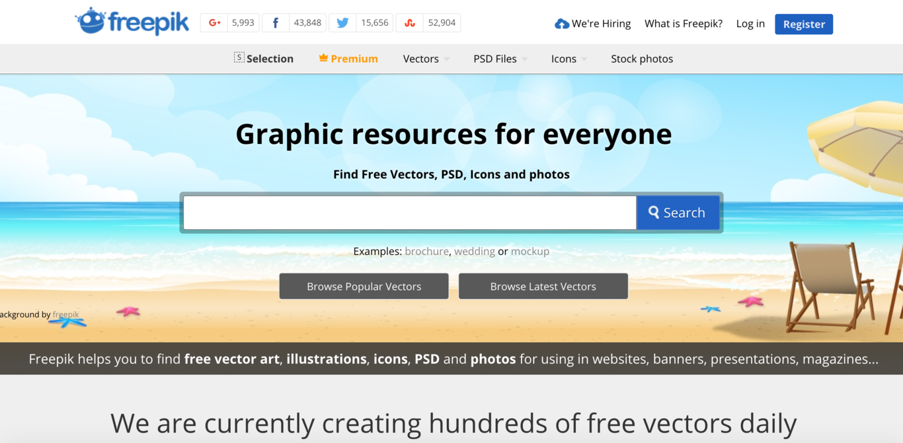
Task: Open the wedding example search link
Action: coord(473,251)
